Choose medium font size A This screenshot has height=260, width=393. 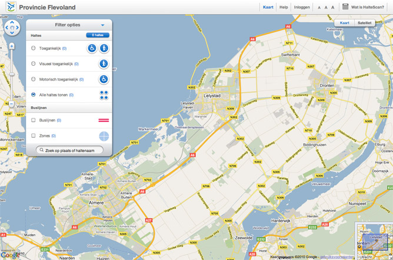click(326, 8)
